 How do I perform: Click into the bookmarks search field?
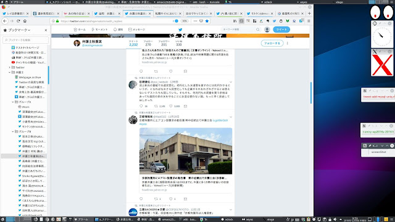[25, 40]
